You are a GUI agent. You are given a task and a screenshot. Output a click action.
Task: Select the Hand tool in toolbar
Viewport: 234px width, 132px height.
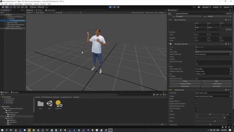tap(3, 7)
